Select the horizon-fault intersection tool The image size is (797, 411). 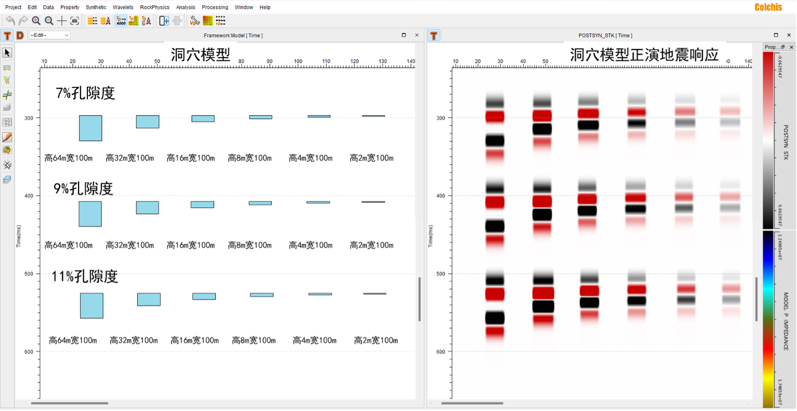pos(7,95)
